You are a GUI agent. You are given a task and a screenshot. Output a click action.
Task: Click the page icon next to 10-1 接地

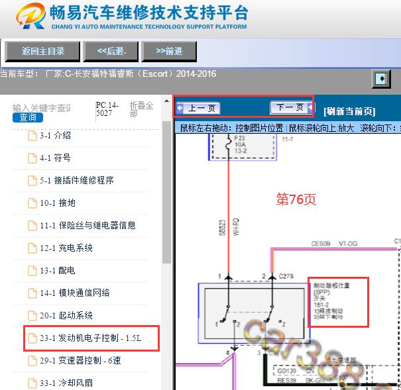(x=32, y=203)
